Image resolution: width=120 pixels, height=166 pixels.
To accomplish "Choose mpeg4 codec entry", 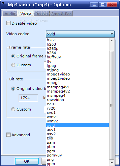I will 77,83.
